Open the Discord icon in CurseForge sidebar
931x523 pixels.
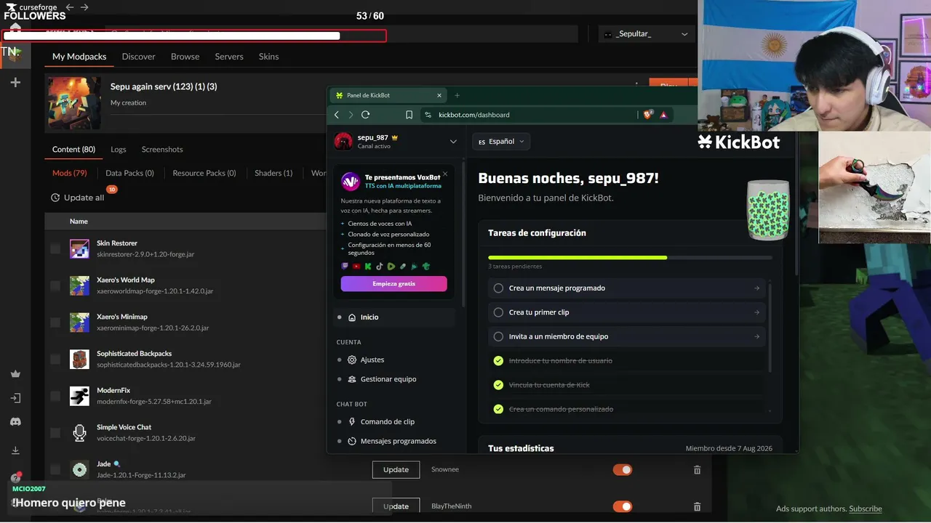(15, 421)
